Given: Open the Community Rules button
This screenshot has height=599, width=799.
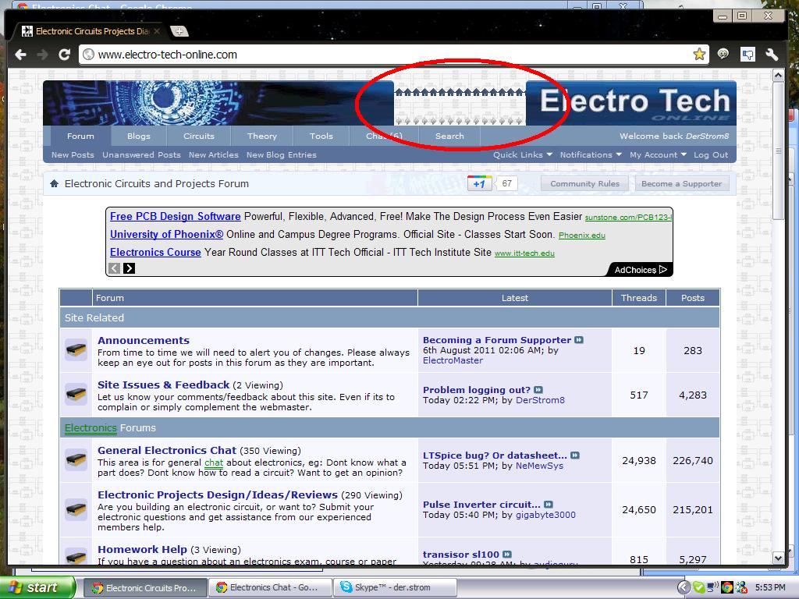Looking at the screenshot, I should click(584, 183).
